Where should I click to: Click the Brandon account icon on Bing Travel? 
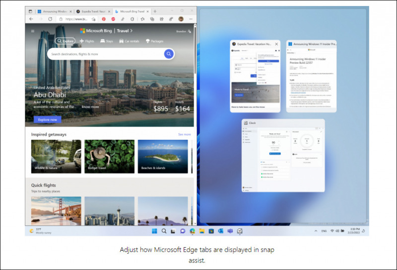pyautogui.click(x=190, y=31)
